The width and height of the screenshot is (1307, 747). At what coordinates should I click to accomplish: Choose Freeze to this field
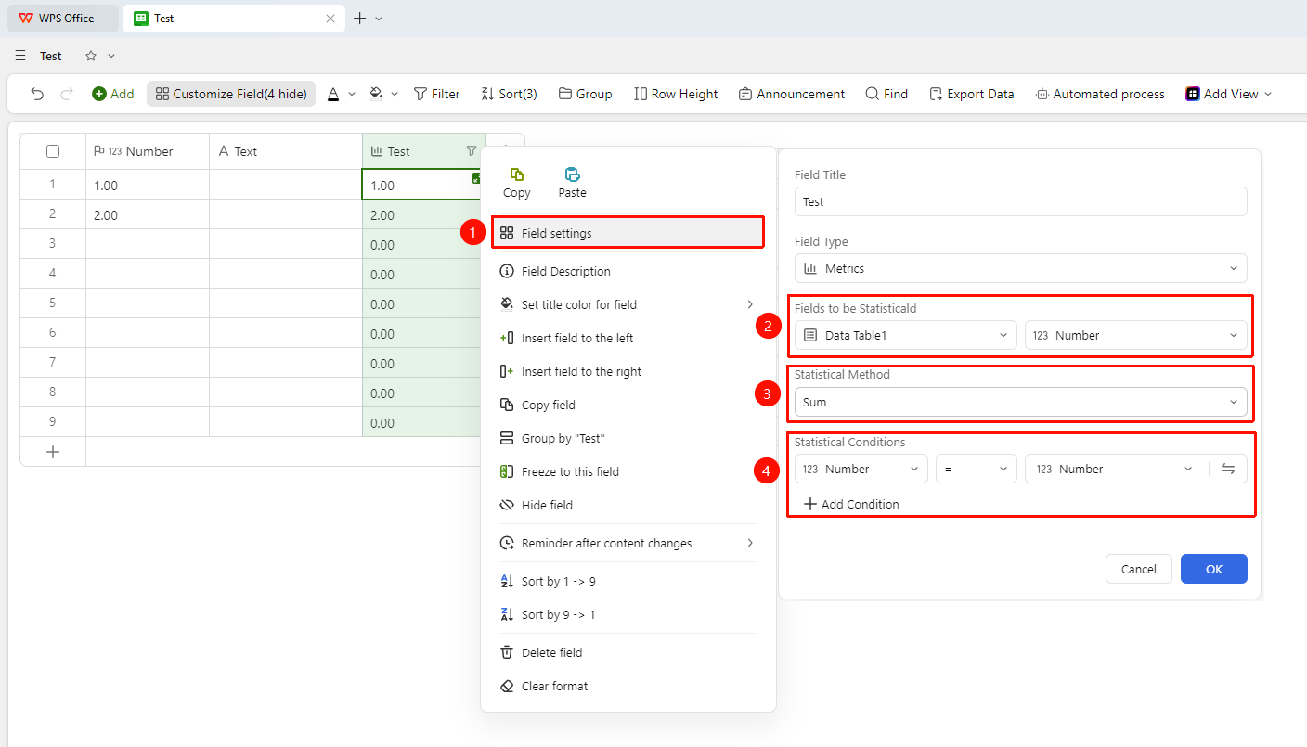tap(628, 471)
